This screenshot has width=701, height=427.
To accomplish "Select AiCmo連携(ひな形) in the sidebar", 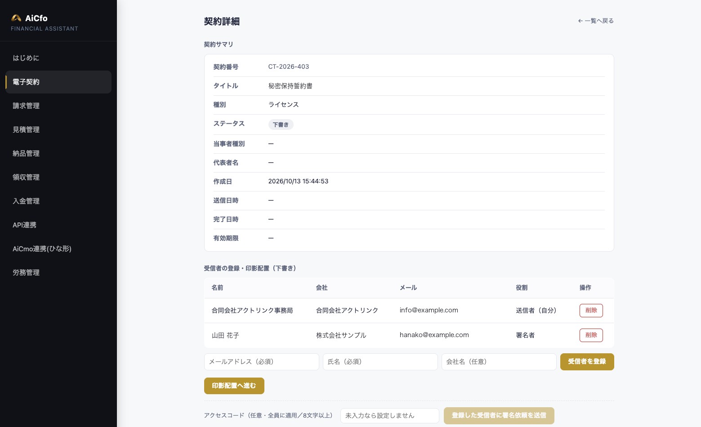I will [58, 249].
